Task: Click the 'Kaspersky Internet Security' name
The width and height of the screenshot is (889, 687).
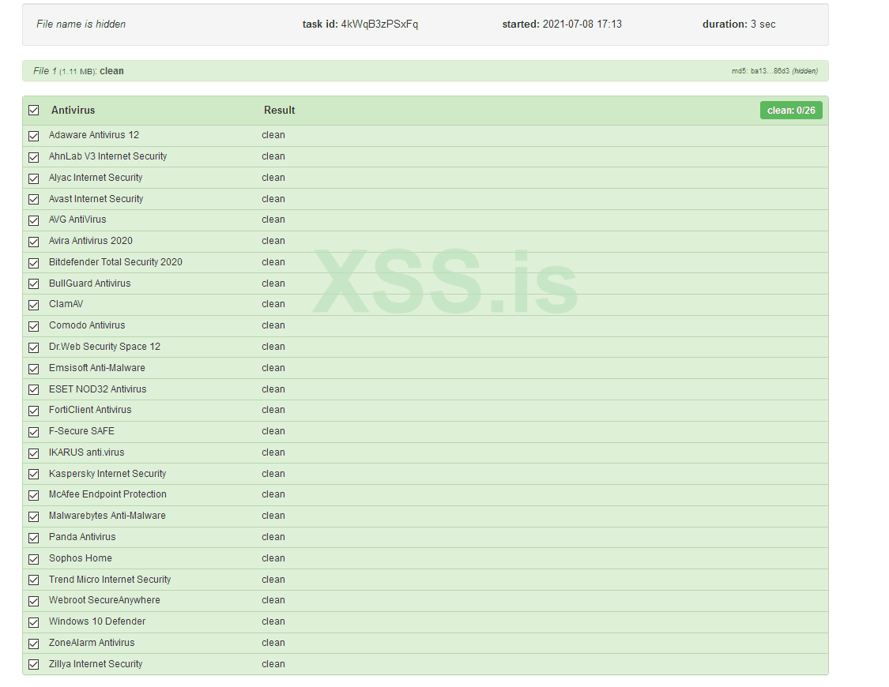Action: pyautogui.click(x=107, y=474)
